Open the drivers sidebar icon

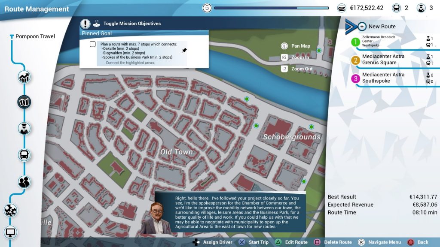point(24,129)
